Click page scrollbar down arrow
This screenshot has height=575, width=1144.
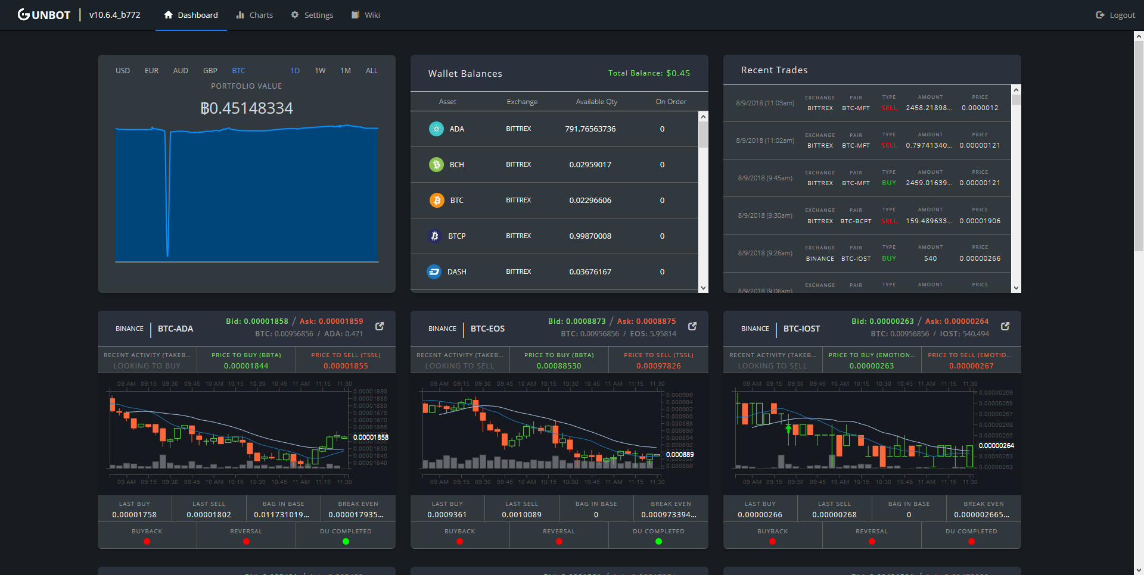[1139, 570]
